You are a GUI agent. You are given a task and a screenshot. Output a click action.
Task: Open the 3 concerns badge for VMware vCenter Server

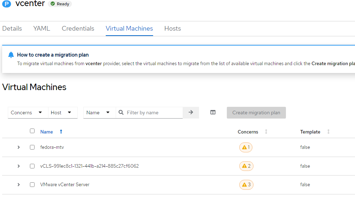(x=246, y=185)
